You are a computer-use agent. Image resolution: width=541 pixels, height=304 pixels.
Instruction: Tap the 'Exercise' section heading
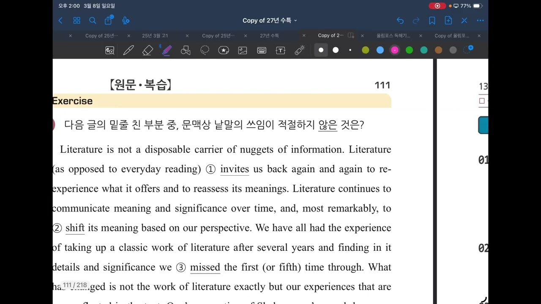[x=72, y=101]
